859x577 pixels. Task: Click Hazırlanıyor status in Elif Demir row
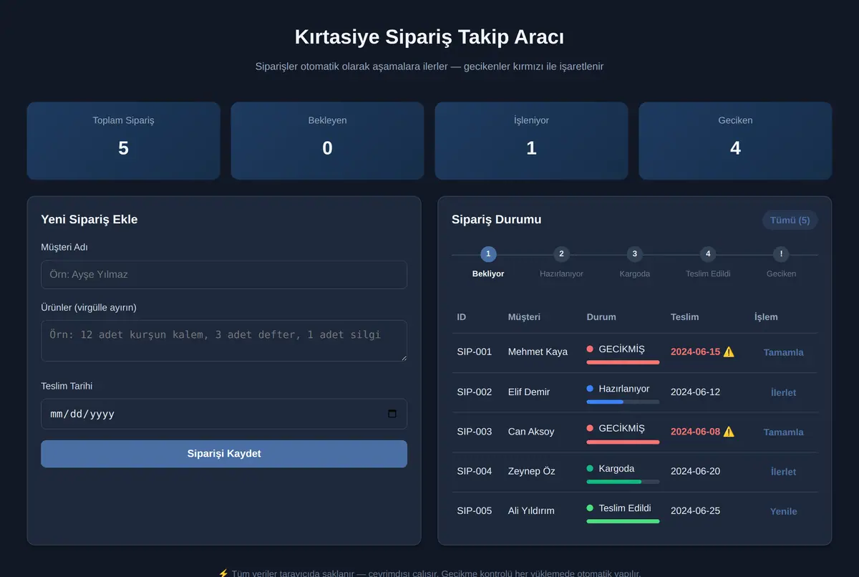[x=624, y=389]
